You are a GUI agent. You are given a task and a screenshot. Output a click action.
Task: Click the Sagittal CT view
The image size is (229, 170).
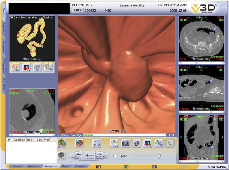[x=201, y=88]
